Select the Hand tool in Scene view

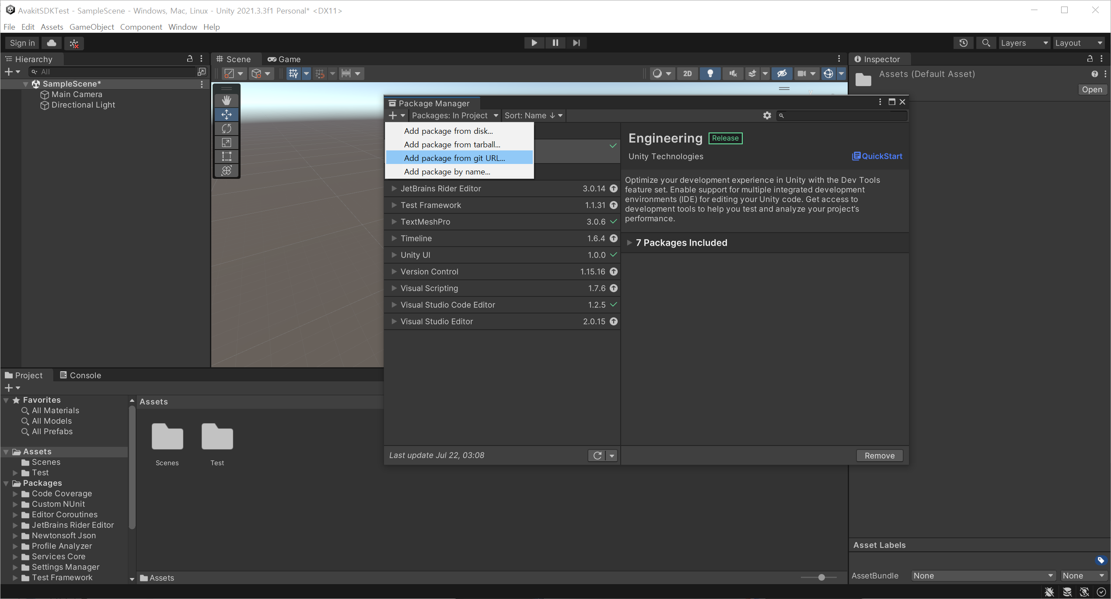coord(227,100)
